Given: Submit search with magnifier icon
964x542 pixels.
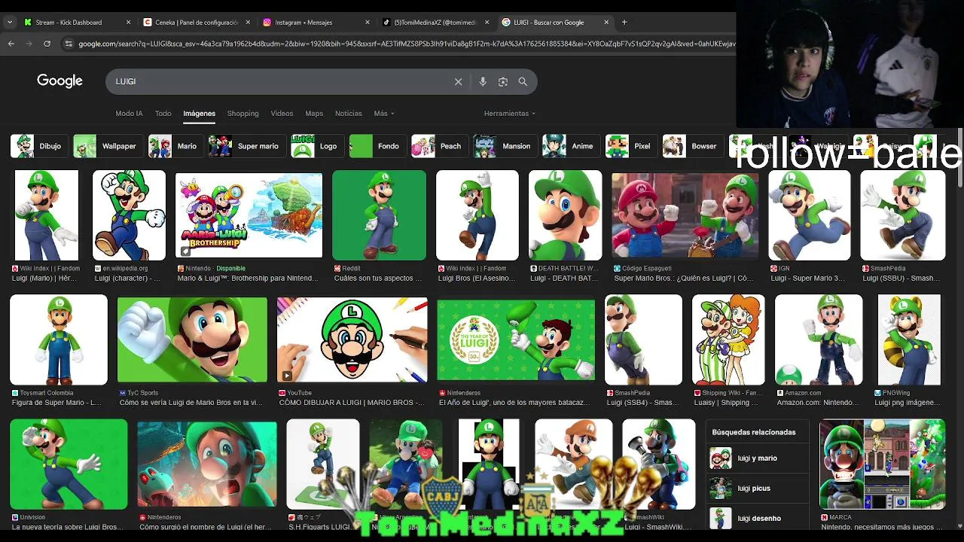Looking at the screenshot, I should 523,81.
